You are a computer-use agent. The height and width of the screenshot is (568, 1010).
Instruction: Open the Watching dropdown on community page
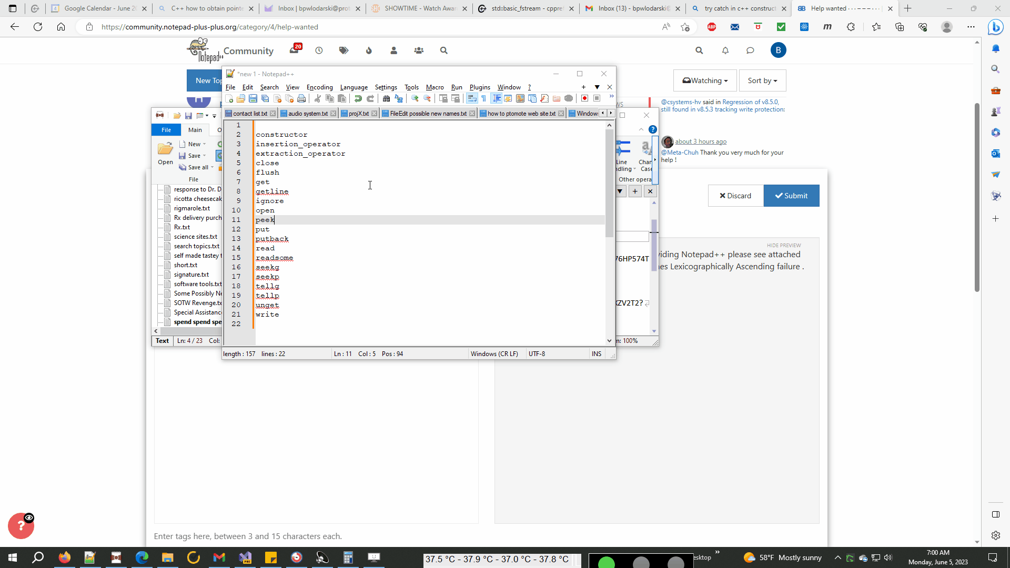tap(705, 80)
